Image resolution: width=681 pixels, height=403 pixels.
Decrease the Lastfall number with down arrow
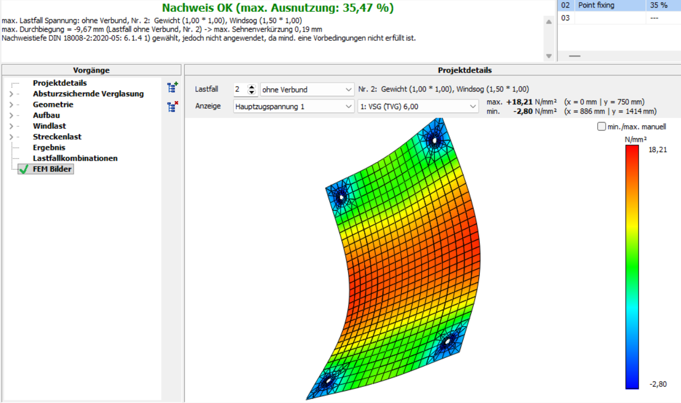point(251,92)
